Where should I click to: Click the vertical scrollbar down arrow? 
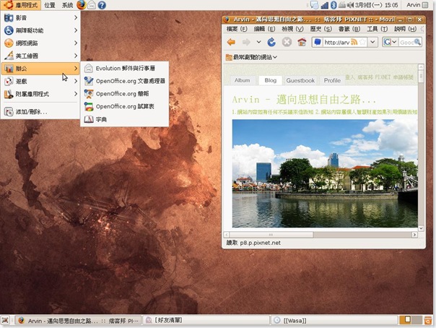(421, 228)
